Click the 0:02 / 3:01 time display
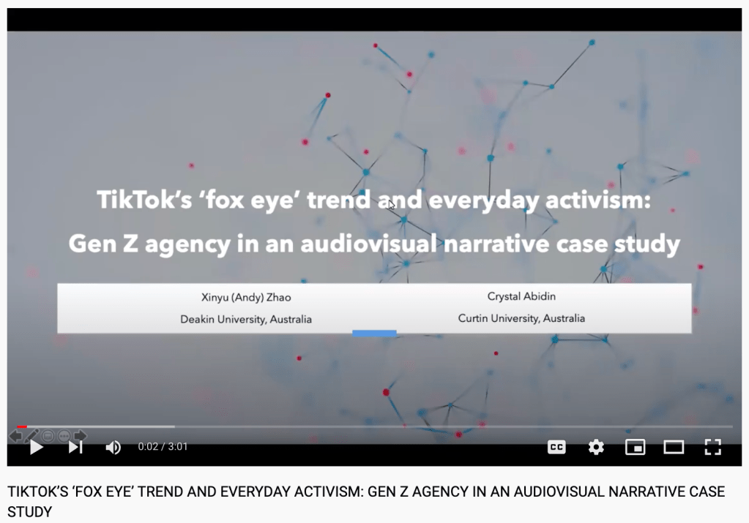Screen dimensions: 749x523 tap(163, 447)
